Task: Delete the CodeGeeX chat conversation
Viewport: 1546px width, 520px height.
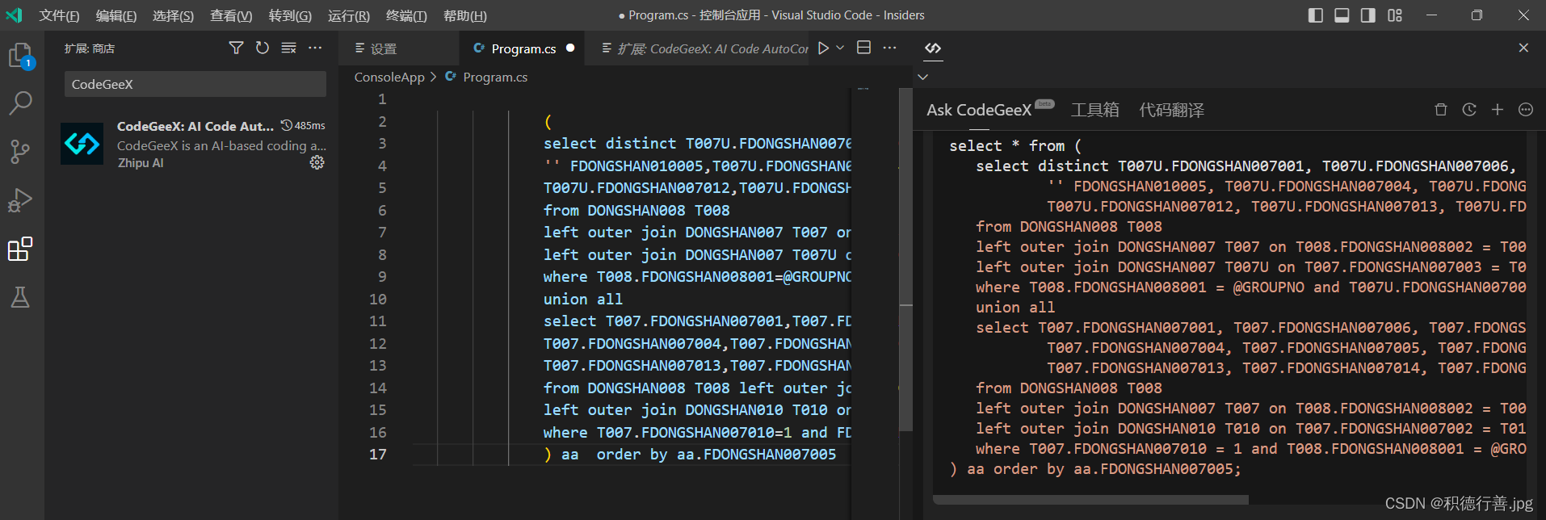Action: 1440,110
